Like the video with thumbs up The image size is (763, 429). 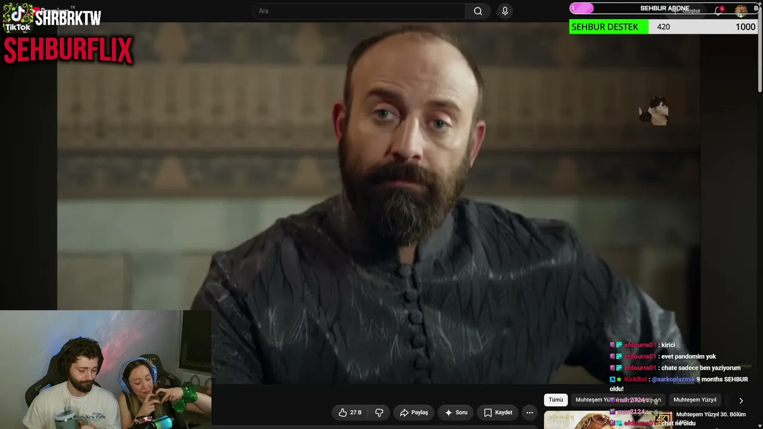point(351,412)
